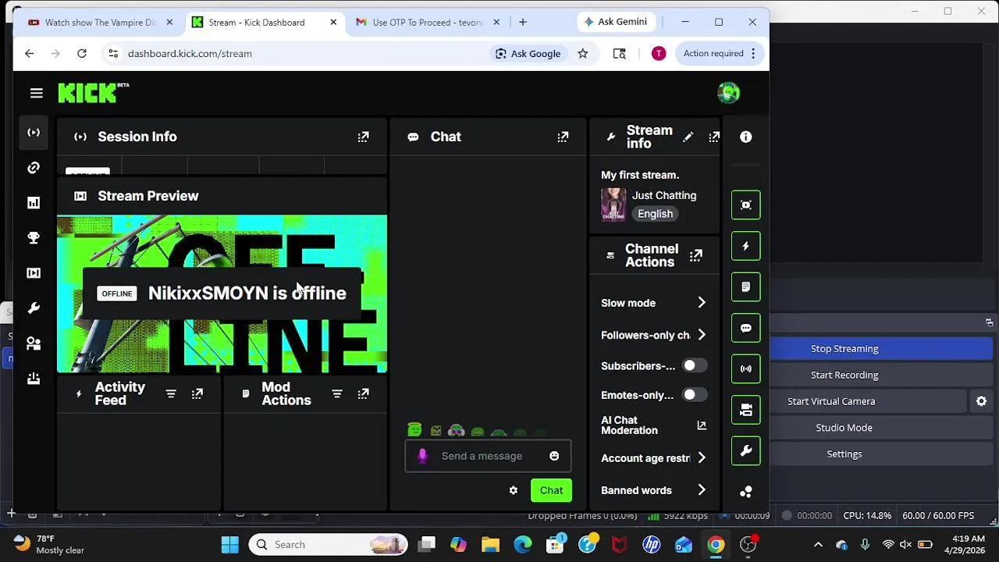Screen dimensions: 999x562
Task: Toggle Subscribers-only chat switch
Action: (x=694, y=365)
